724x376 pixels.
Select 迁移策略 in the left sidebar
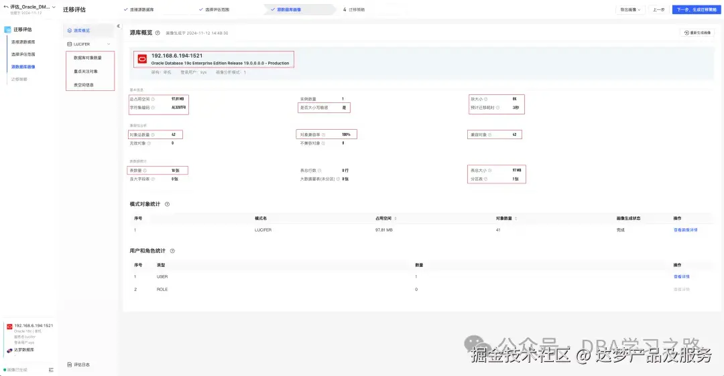point(19,79)
